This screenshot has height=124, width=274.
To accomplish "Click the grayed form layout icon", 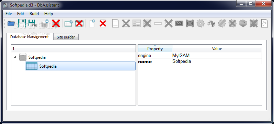I will [x=136, y=23].
